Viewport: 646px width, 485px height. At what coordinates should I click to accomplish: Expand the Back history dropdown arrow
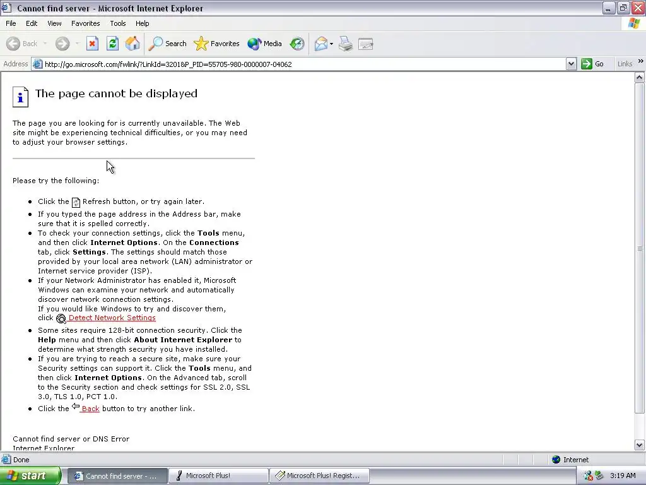pos(45,44)
